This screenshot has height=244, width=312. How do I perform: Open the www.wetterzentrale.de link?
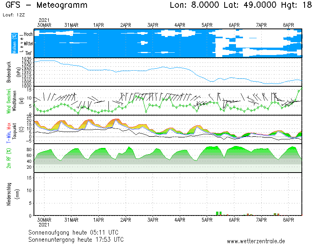(256, 241)
